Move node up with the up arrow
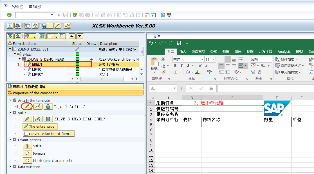The height and width of the screenshot is (174, 314). tap(72, 36)
